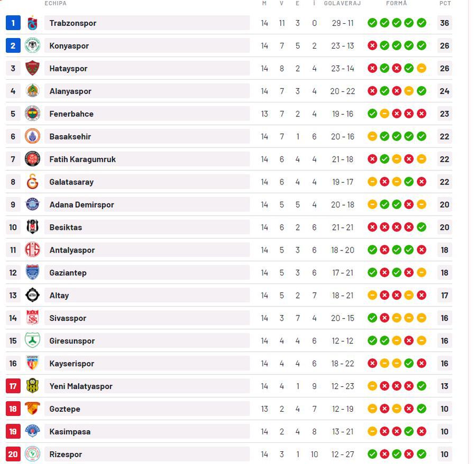The width and height of the screenshot is (476, 464).
Task: Click the Konyaspor club logo
Action: [x=32, y=45]
